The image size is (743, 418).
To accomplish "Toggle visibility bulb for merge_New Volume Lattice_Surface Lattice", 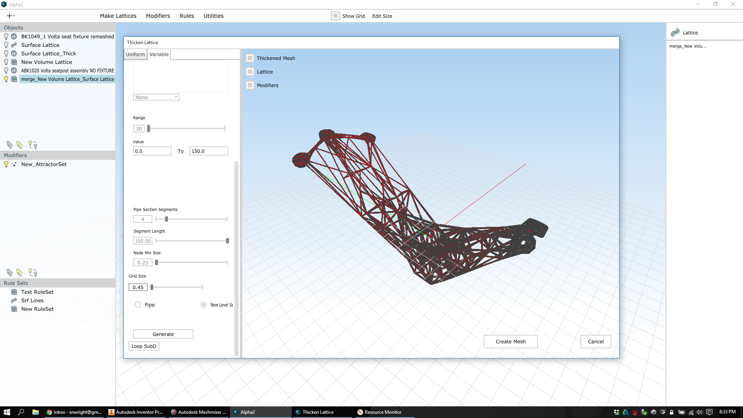I will [x=6, y=79].
